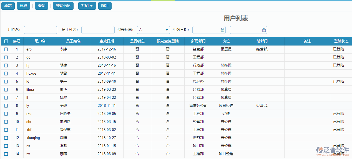Viewport: 352px width, 159px height.
Task: Expand the 打印 dropdown button
Action: [87, 6]
